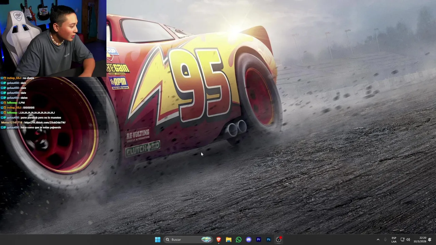The image size is (436, 245).
Task: Click the webcam overlay in the corner
Action: click(x=53, y=38)
